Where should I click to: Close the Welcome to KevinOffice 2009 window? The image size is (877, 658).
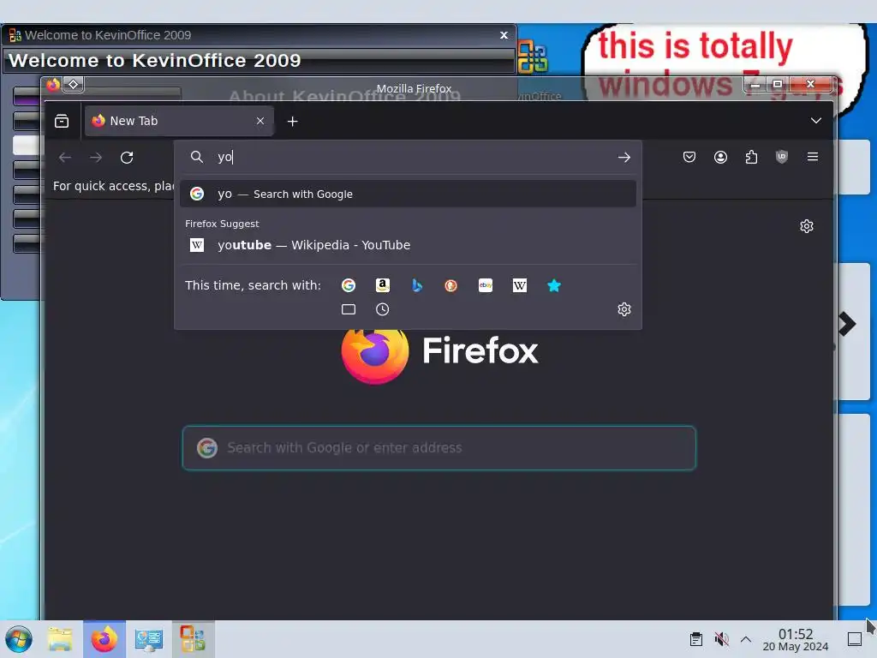504,34
